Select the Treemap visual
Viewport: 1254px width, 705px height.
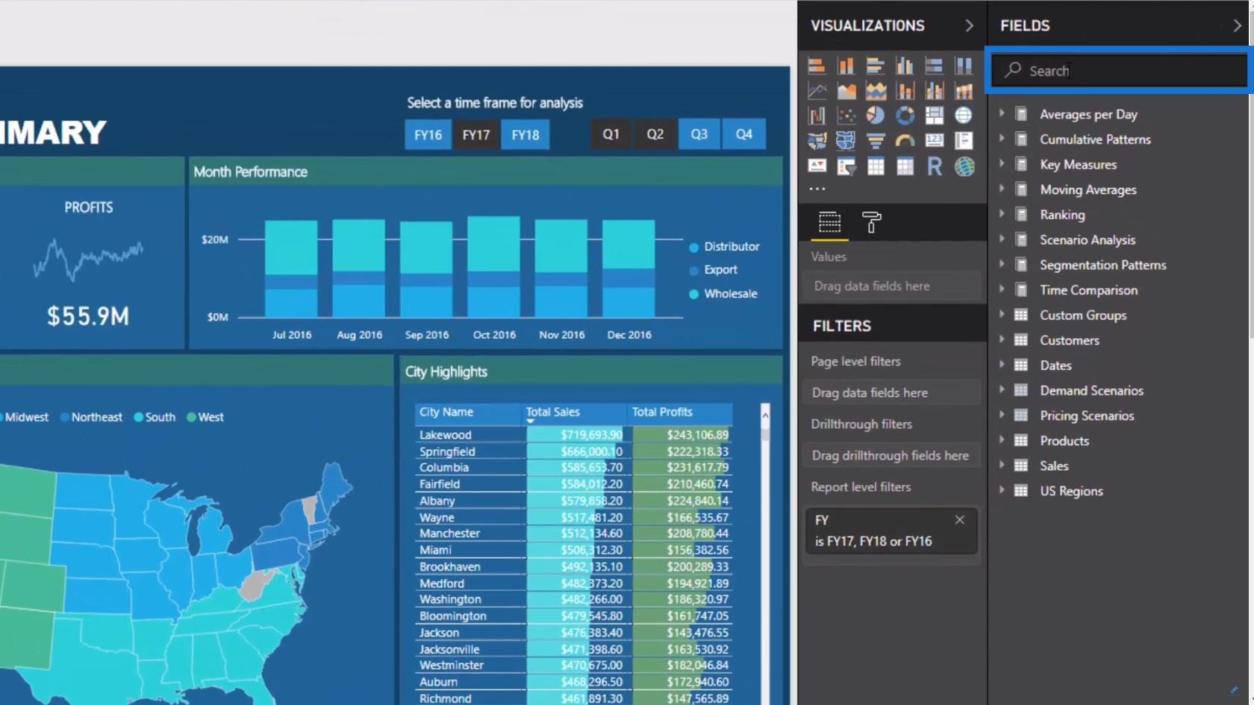[x=934, y=116]
